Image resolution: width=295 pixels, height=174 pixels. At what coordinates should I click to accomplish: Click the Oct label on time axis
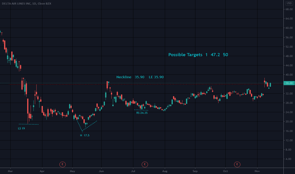tap(225, 171)
